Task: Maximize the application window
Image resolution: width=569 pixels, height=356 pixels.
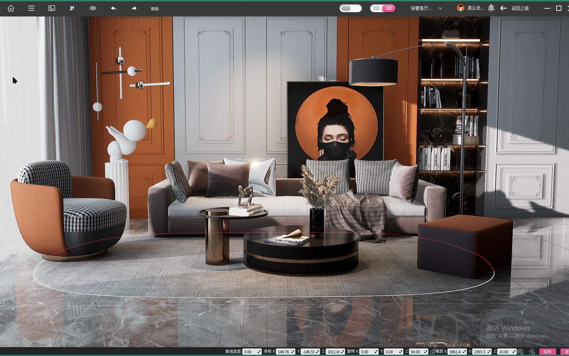Action: pos(559,8)
